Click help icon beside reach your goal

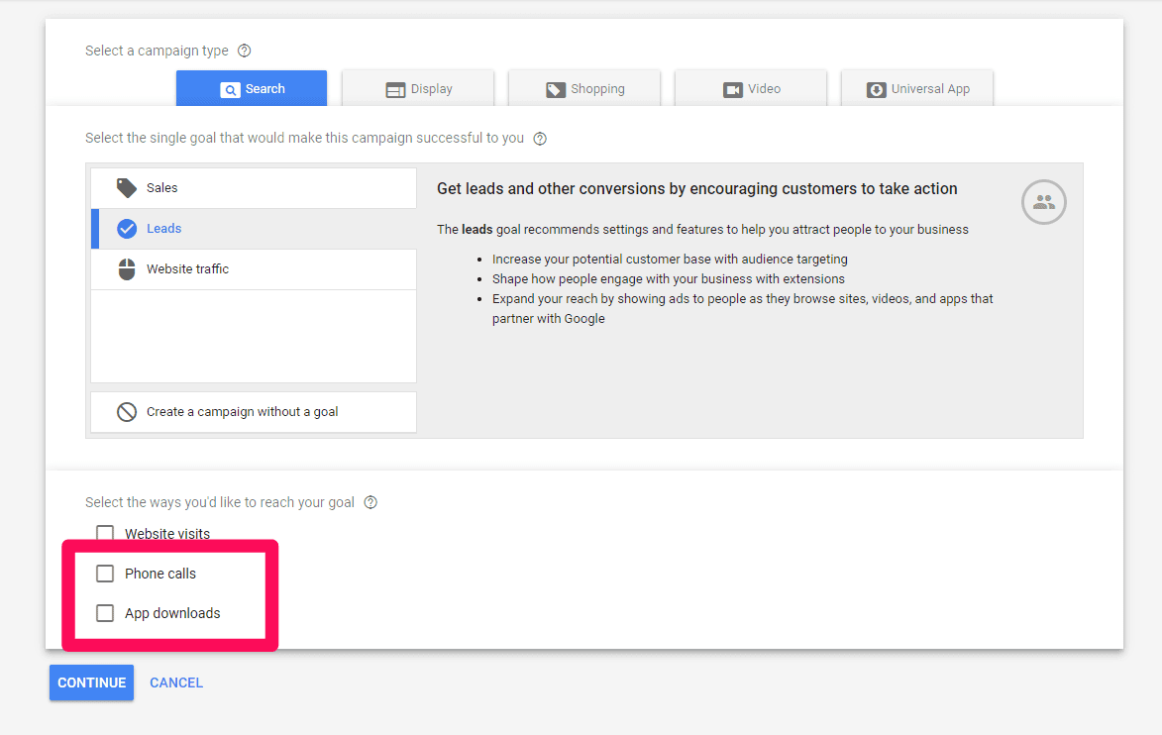(370, 502)
